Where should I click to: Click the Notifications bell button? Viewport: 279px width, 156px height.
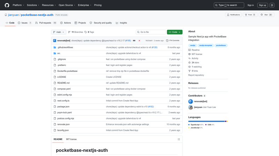pos(233,15)
